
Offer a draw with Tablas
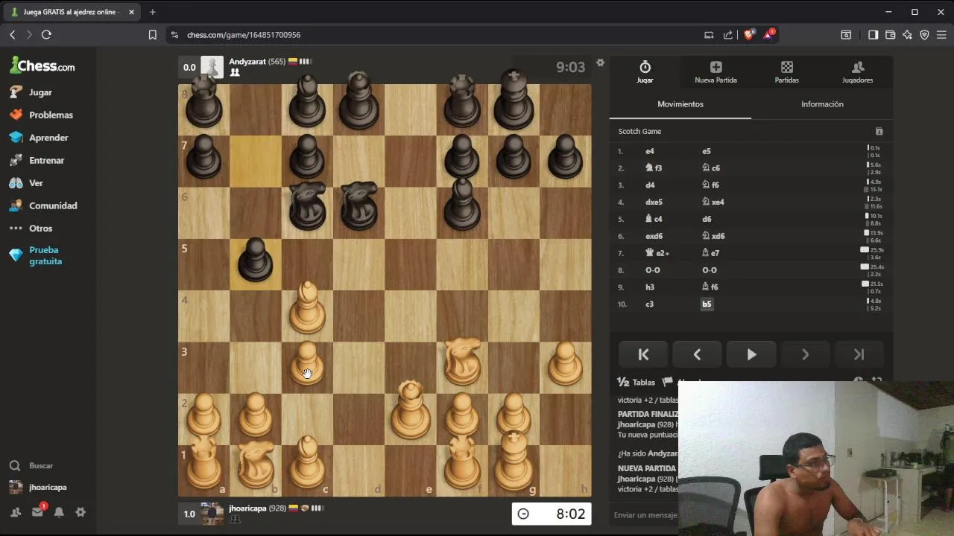(636, 382)
